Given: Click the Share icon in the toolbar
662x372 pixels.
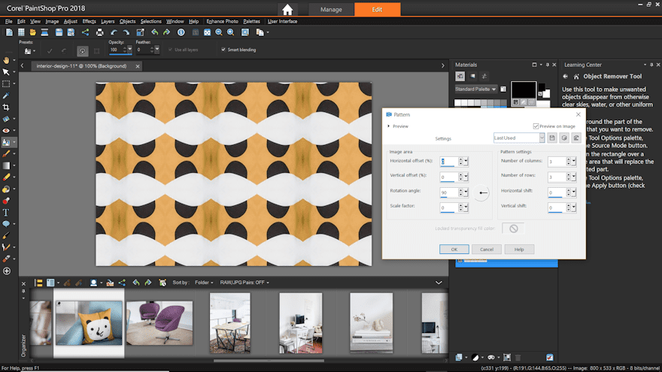Looking at the screenshot, I should [84, 32].
